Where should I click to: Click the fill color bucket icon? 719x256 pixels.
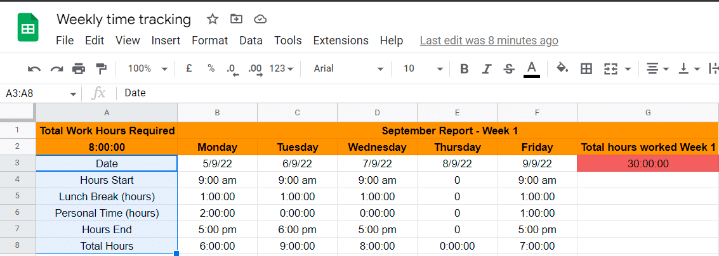click(x=562, y=68)
